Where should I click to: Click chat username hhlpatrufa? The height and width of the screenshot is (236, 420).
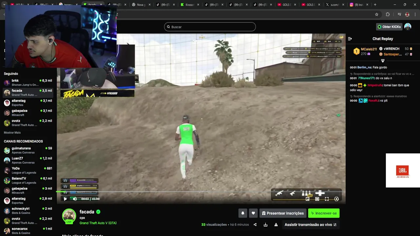[x=375, y=85]
